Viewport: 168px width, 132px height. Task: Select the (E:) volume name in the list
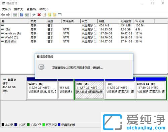tap(8, 29)
